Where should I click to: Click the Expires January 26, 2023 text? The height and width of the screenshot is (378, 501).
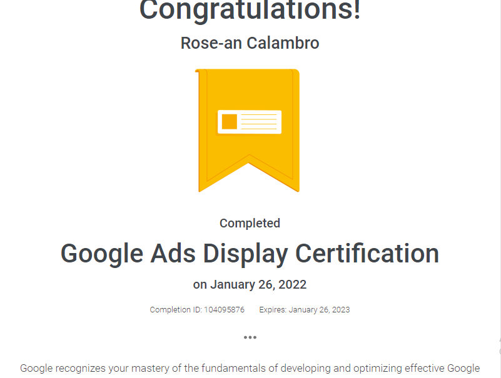pos(304,309)
